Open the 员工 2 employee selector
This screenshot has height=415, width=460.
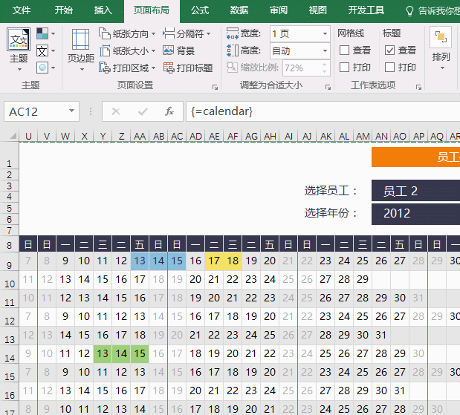pyautogui.click(x=415, y=191)
